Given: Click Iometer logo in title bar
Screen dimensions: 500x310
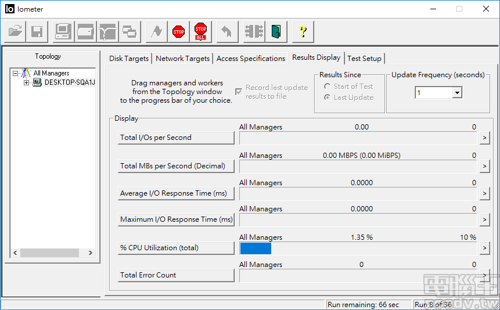Looking at the screenshot, I should click(x=9, y=9).
